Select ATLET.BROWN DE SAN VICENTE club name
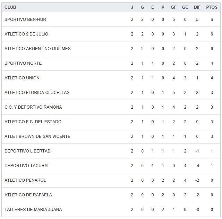The width and height of the screenshot is (222, 219). coord(37,136)
